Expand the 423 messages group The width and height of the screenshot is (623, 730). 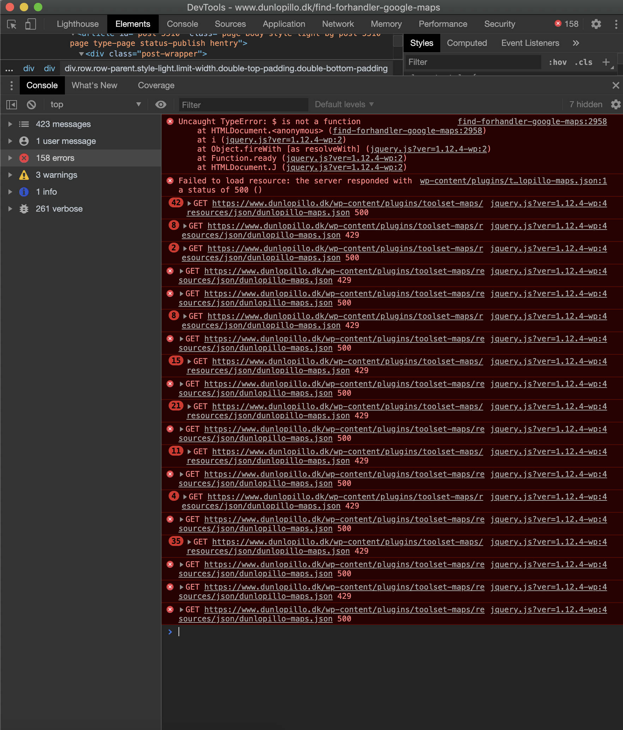click(10, 124)
